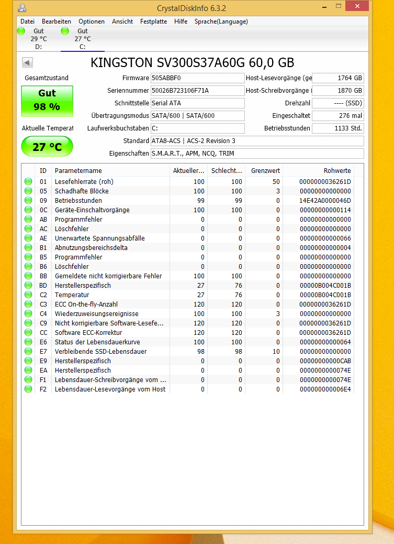Click the status icon for Geräte-Einschaltvorgänge

coord(28,210)
